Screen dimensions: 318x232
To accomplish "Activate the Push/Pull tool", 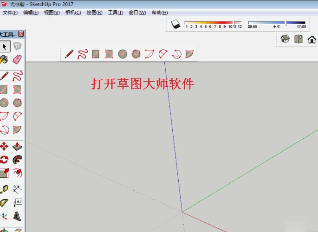I will (x=17, y=146).
